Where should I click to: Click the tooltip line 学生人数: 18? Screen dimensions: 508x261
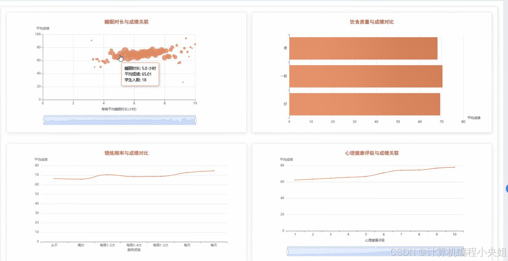click(x=135, y=80)
